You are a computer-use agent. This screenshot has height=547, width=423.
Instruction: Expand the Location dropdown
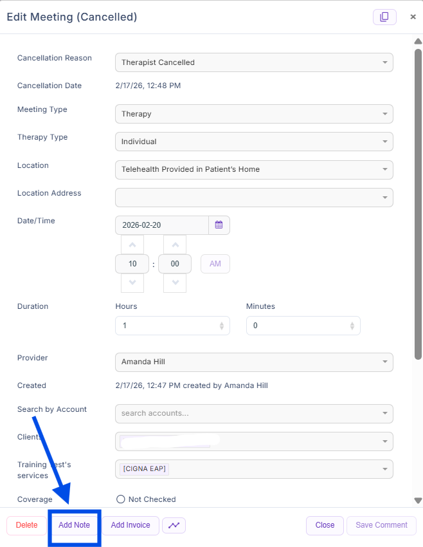[x=254, y=170]
